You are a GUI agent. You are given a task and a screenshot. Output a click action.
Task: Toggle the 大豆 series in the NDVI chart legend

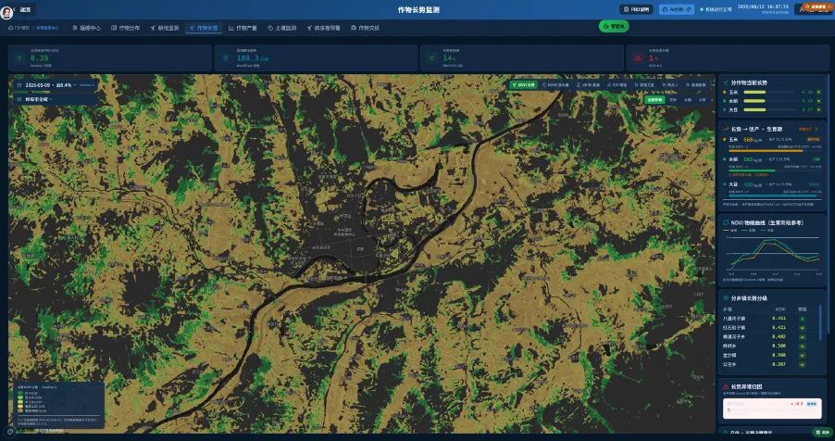[x=766, y=231]
